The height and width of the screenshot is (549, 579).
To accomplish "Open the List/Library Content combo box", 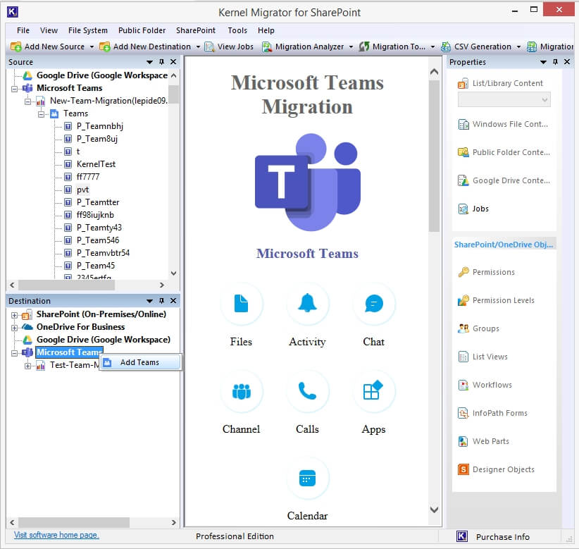I will coord(504,100).
